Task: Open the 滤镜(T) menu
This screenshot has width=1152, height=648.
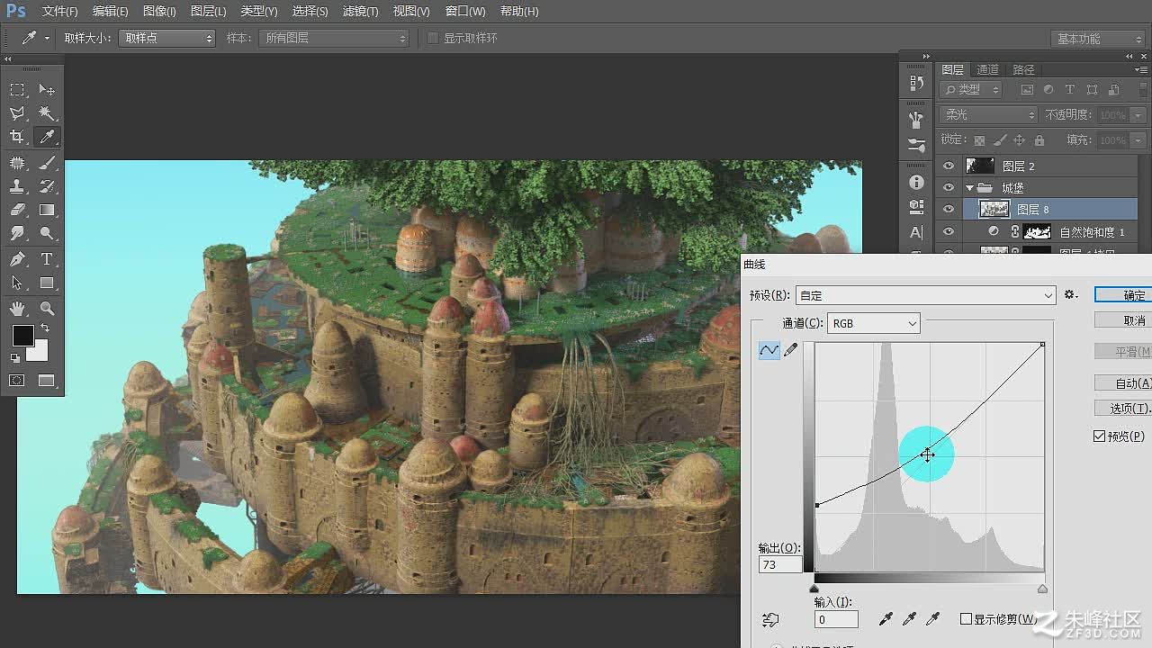Action: [x=360, y=12]
